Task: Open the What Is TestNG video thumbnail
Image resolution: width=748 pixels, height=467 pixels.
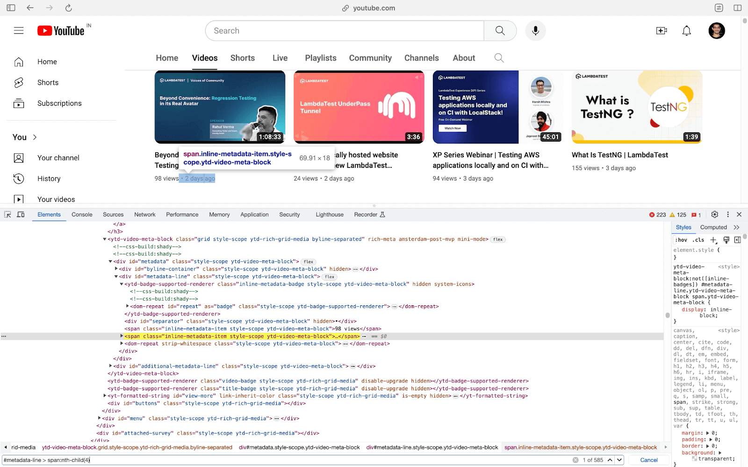Action: [636, 107]
